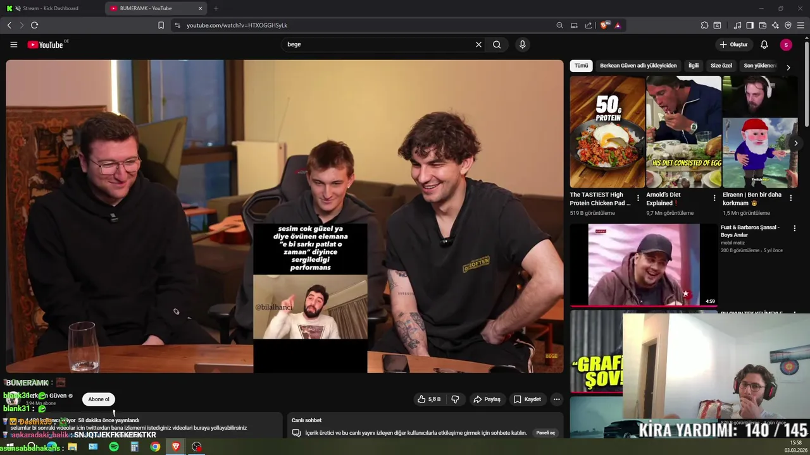Click the Oluştur create button
This screenshot has height=455, width=810.
(733, 44)
